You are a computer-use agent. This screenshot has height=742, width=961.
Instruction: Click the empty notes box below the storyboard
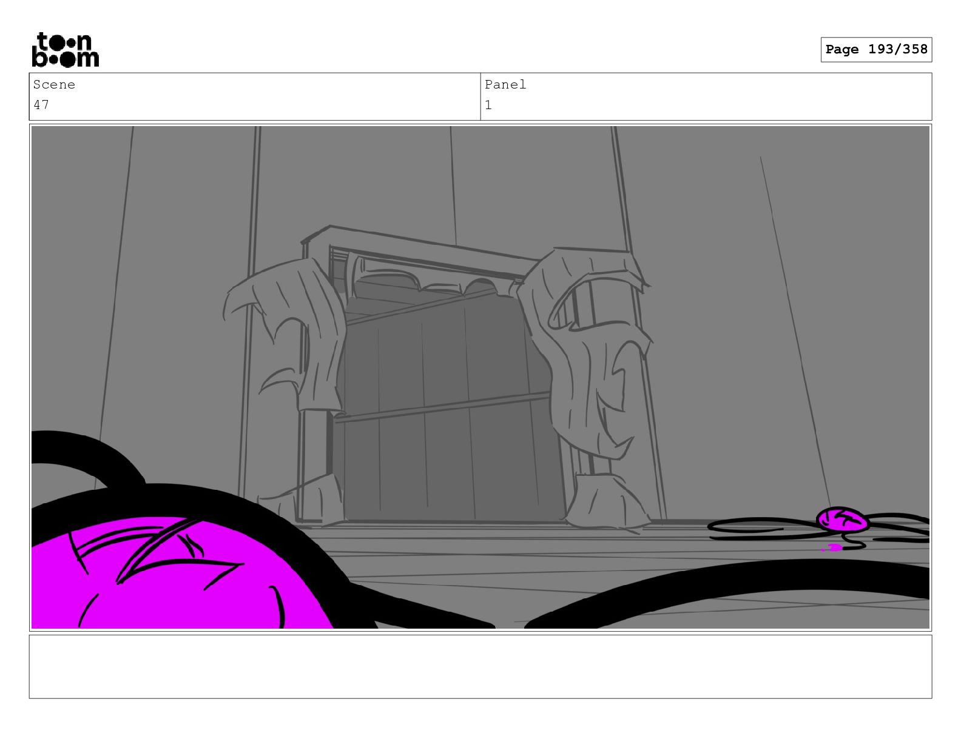pos(480,666)
